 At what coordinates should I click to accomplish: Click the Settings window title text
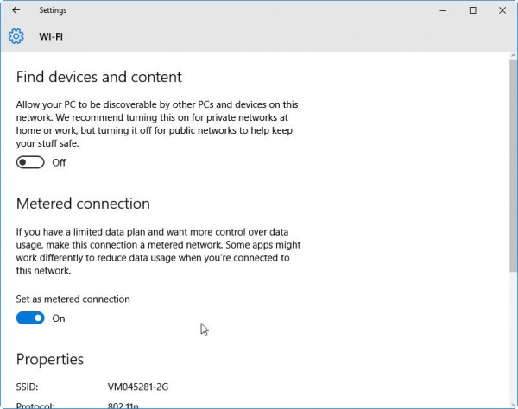click(x=53, y=10)
